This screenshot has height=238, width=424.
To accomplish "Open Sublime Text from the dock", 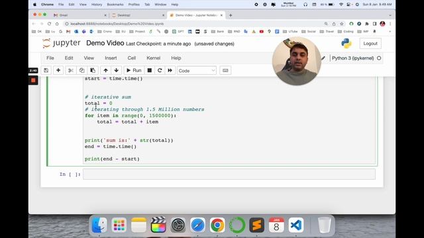I will 256,225.
